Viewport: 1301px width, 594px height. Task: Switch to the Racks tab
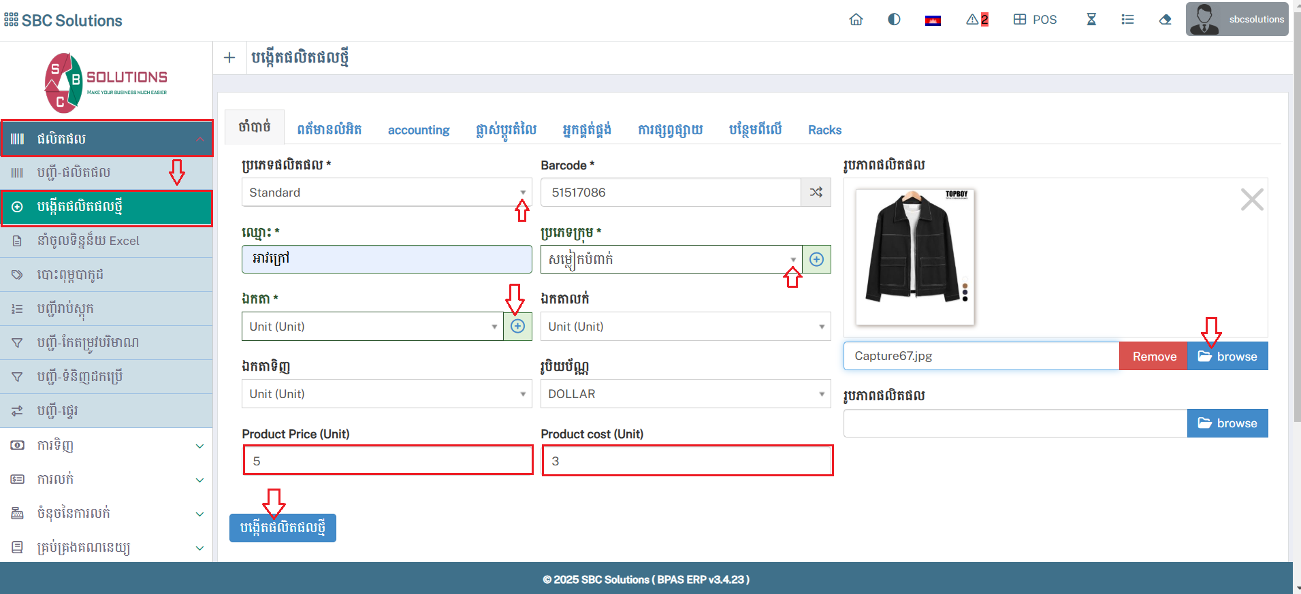point(824,130)
